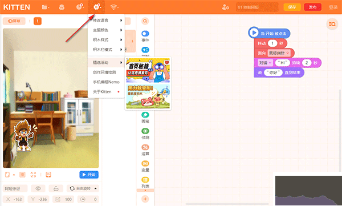Screen dimensions: 342x206
Task: Click the number 2 in the 持续 block
Action: tap(307, 63)
